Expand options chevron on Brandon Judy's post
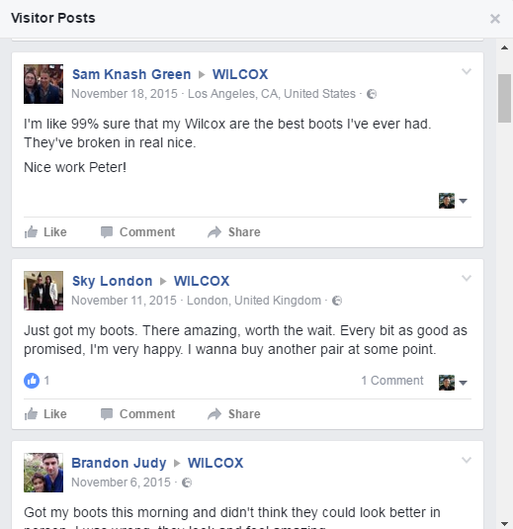The width and height of the screenshot is (513, 529). click(467, 460)
